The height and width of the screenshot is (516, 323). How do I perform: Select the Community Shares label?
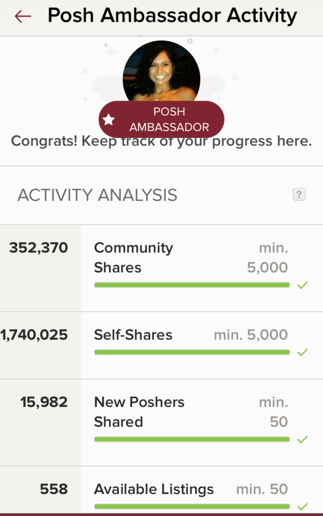point(133,258)
